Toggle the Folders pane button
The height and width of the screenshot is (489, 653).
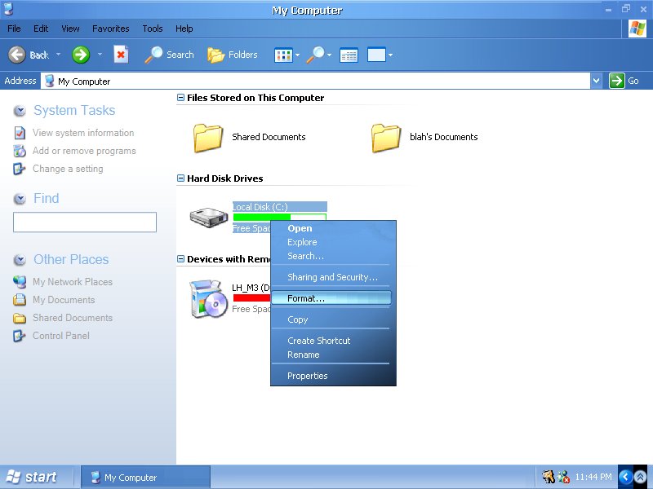pos(233,55)
